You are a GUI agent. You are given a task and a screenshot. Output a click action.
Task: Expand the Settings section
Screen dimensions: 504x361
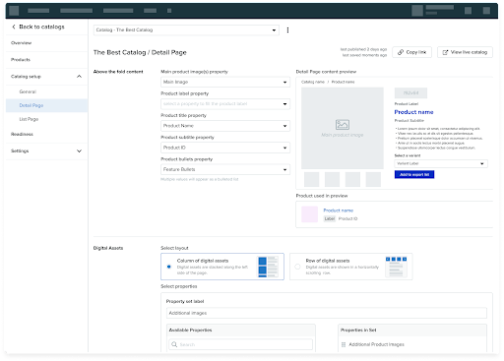pos(46,150)
